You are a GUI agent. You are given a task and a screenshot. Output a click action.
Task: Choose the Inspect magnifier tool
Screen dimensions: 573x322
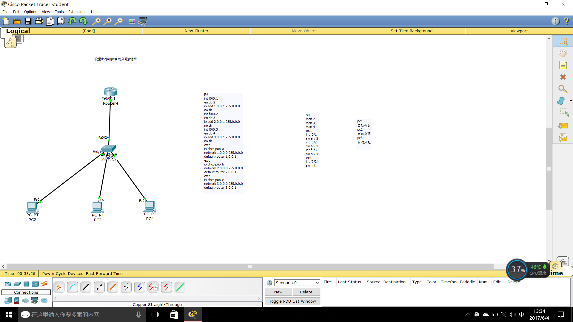pyautogui.click(x=563, y=89)
